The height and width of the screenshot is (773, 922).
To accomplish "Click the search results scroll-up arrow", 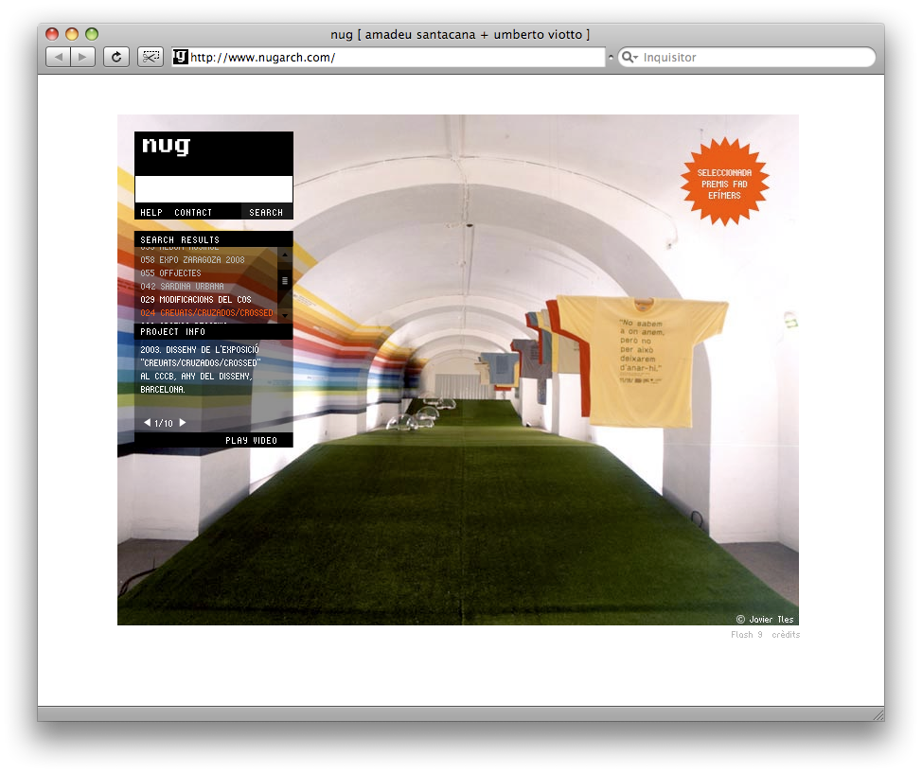I will coord(285,255).
